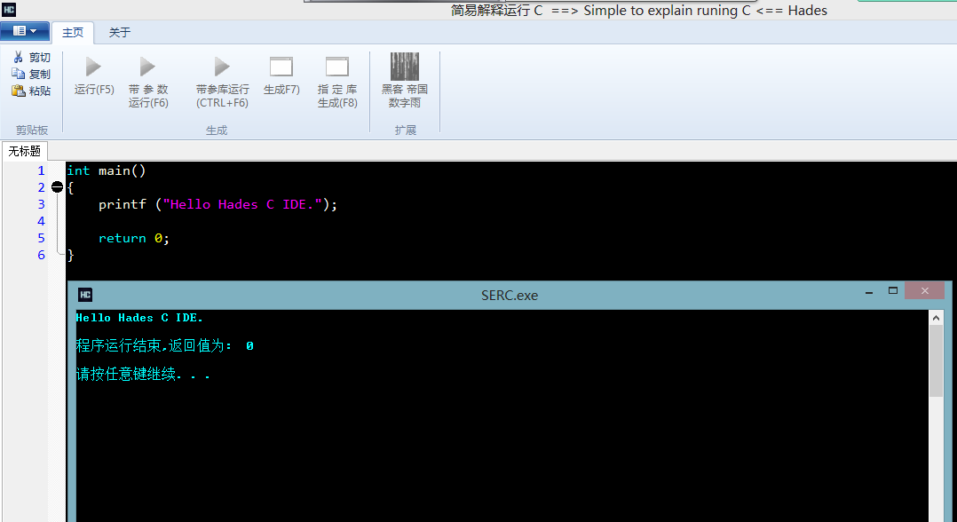Minimize the SERC.exe console window
957x522 pixels.
pos(868,292)
